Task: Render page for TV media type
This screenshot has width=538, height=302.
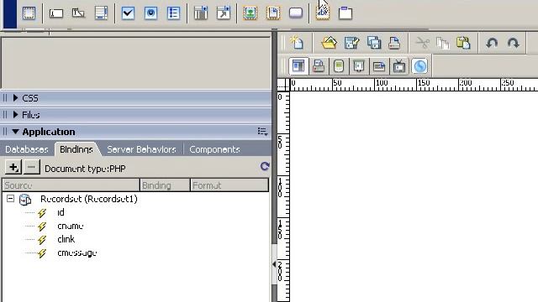Action: coord(399,65)
